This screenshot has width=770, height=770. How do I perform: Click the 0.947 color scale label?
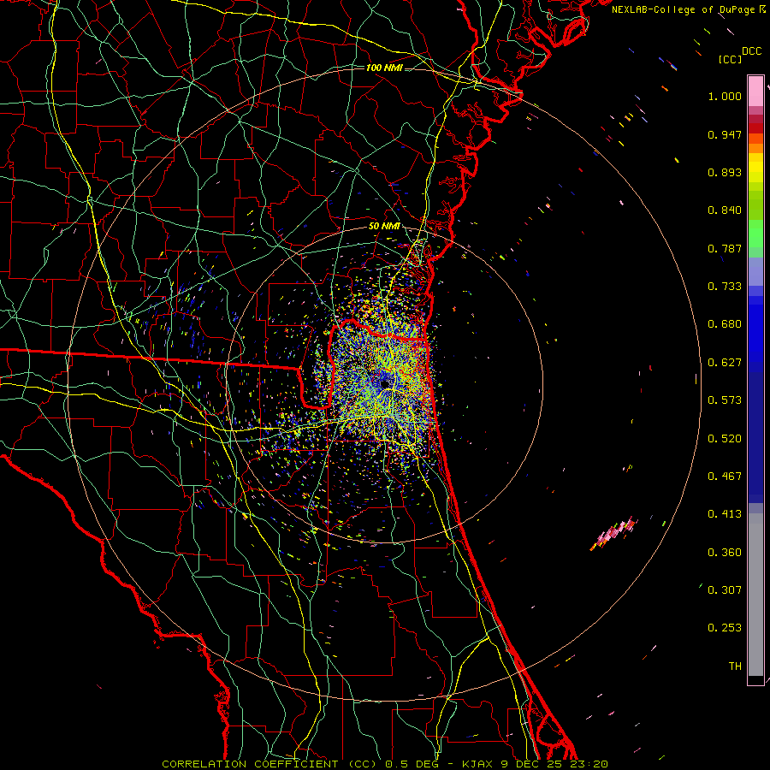coord(725,134)
